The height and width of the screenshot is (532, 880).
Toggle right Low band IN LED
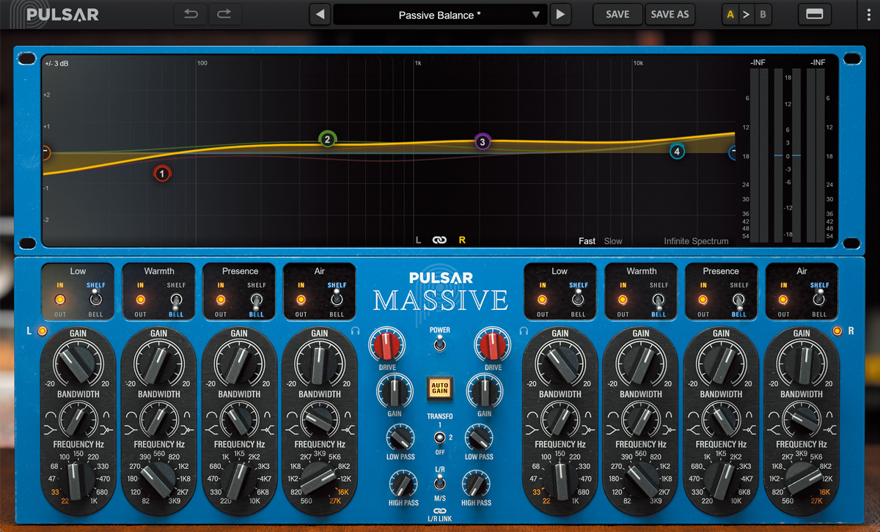pyautogui.click(x=542, y=299)
